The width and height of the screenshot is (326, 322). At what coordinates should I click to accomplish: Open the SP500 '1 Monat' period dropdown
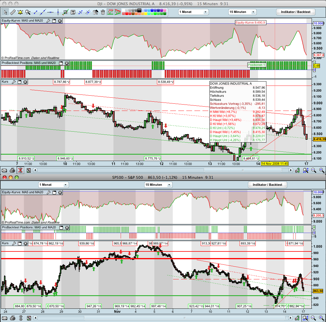click(54, 185)
